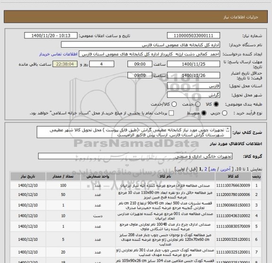Click the واحد شمارش column header
Viewport: 272px width, 263px height.
coord(98,176)
